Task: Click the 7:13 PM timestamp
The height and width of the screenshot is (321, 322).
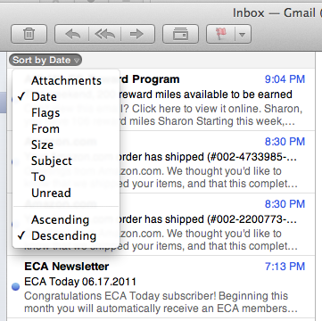Action: point(285,267)
